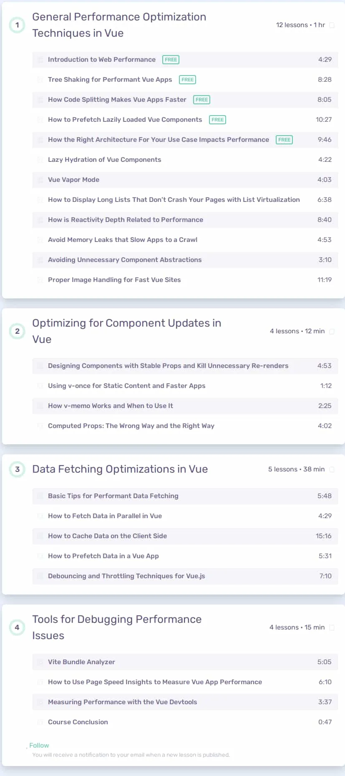Viewport: 345px width, 776px height.
Task: Click the section number 1 circle badge
Action: (17, 25)
